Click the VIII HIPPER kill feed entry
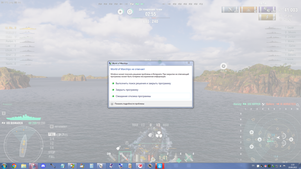 coord(254,104)
